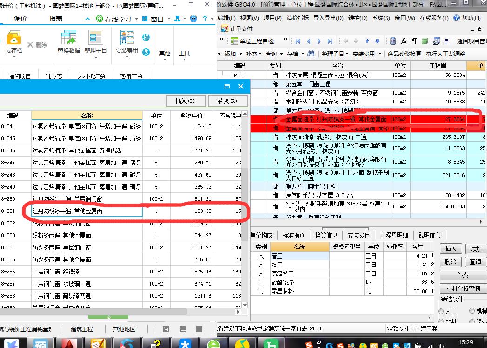
Task: Expand the 查询 toolbar dropdown
Action: click(x=281, y=54)
